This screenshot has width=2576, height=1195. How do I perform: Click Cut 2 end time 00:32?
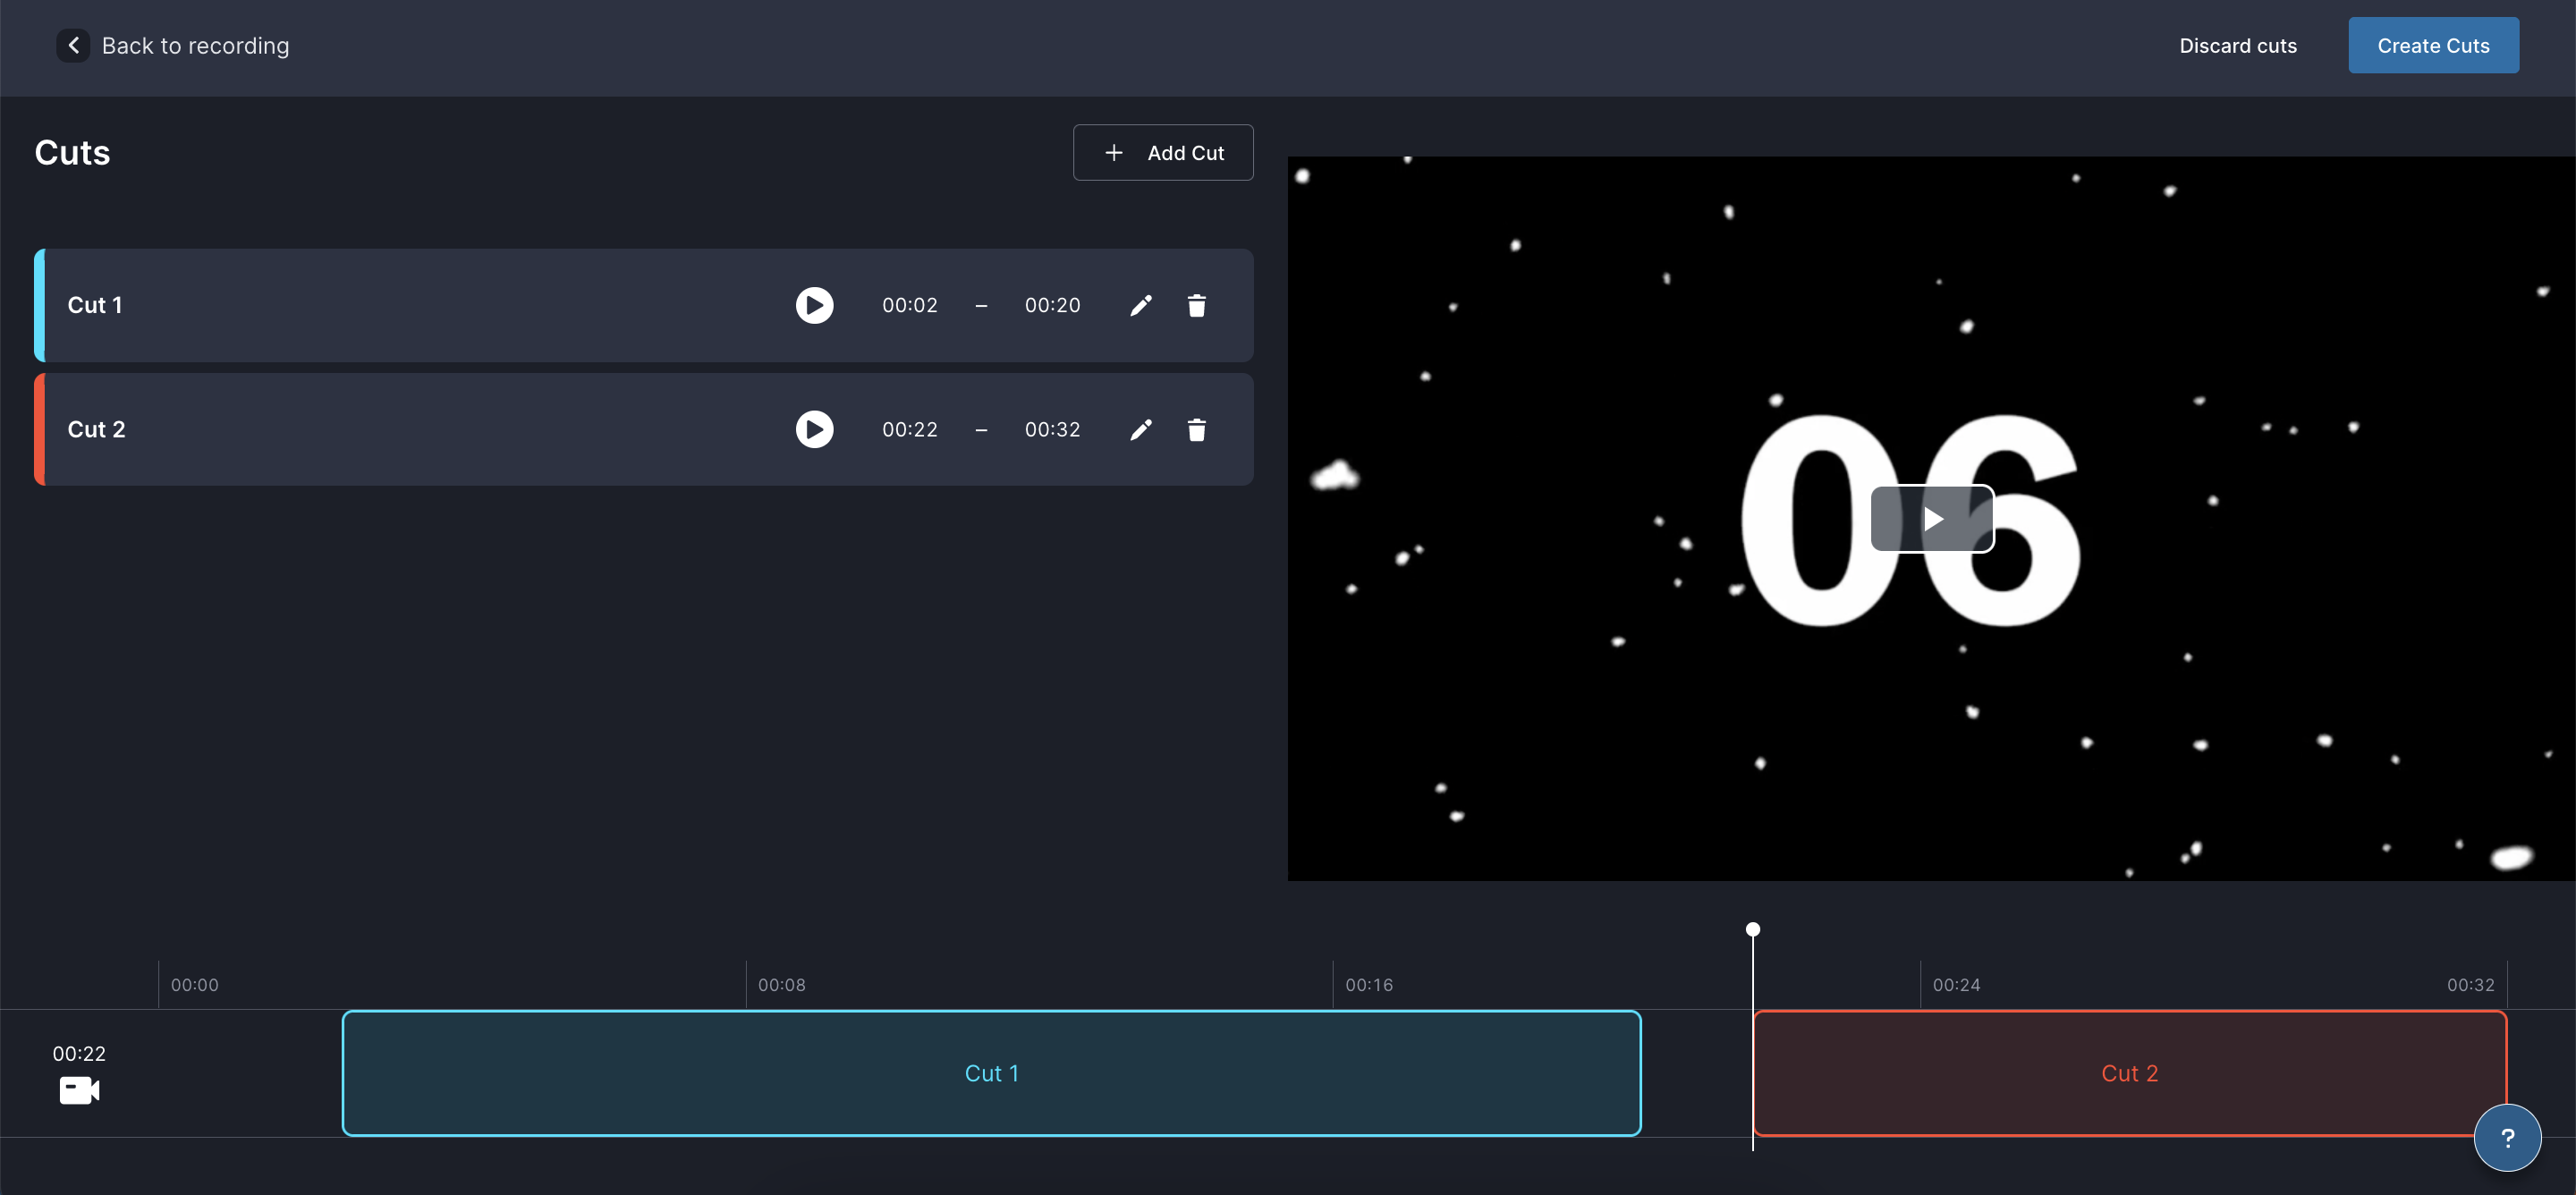coord(1052,429)
